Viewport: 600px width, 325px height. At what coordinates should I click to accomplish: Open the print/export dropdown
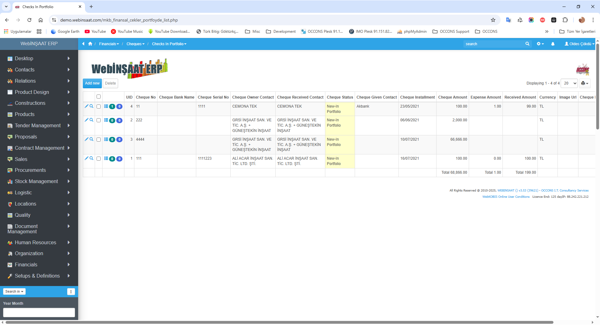[x=584, y=83]
